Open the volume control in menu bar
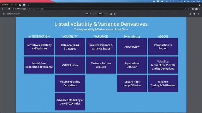Screen dimensions: 202x113 (166, 1)
